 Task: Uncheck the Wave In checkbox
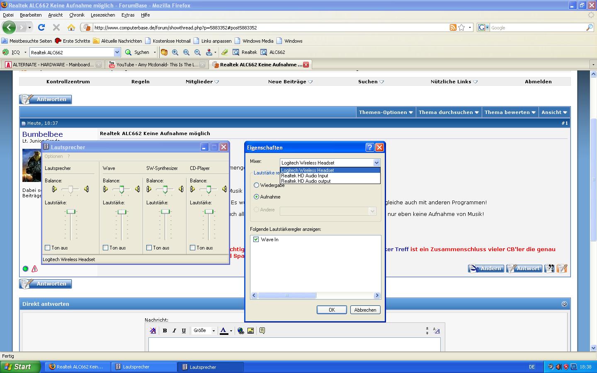pyautogui.click(x=256, y=240)
